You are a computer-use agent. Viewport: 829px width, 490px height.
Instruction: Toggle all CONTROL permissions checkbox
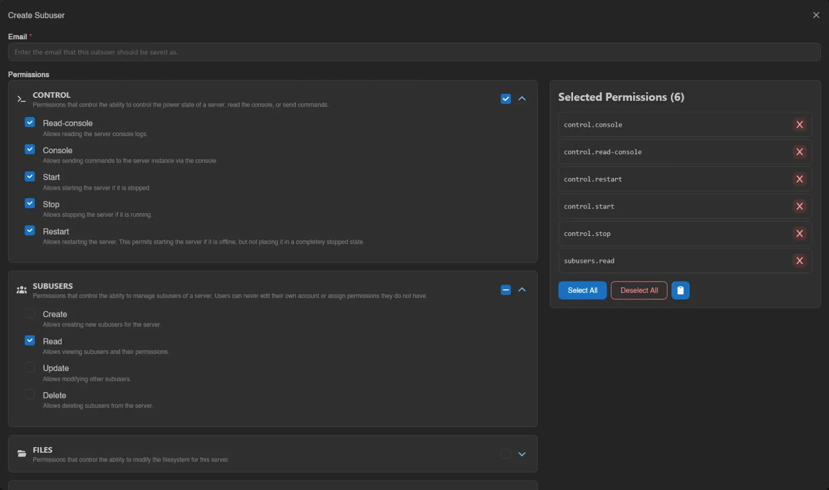[506, 99]
